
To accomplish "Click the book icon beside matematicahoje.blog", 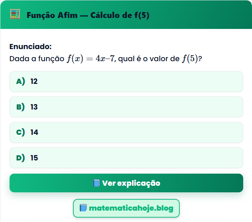I will click(83, 208).
